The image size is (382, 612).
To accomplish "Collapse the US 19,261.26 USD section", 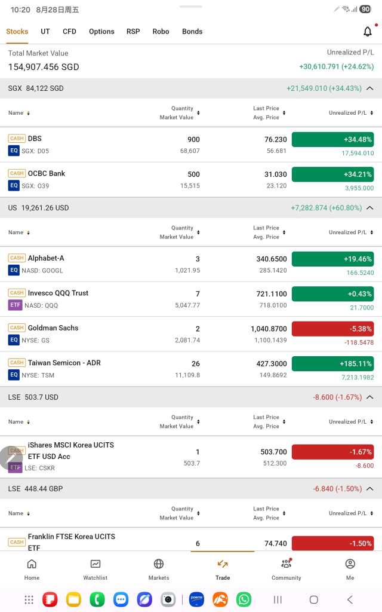I will click(370, 207).
